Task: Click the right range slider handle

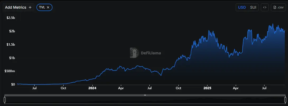Action: tap(285, 100)
